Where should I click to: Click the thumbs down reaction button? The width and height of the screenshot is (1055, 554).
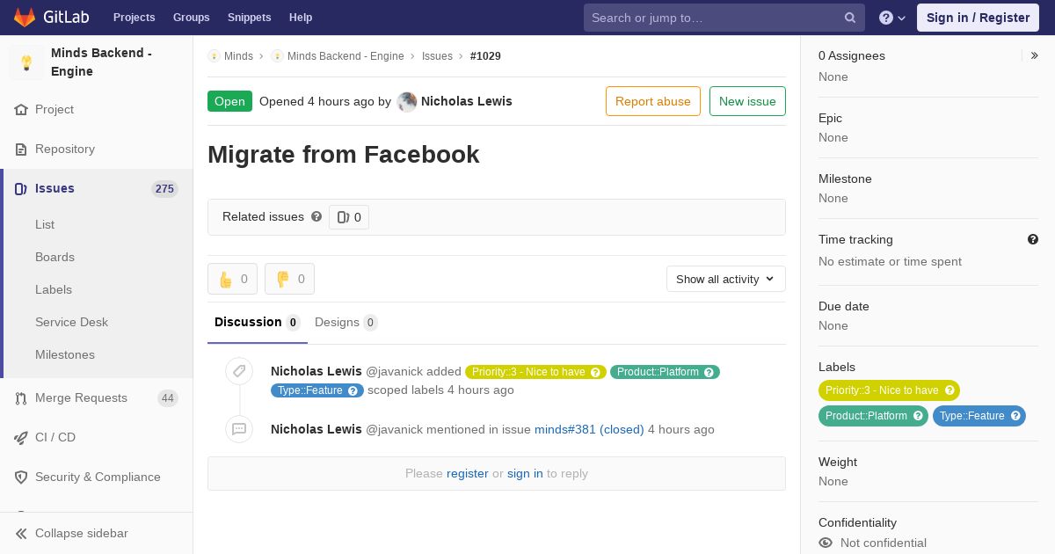tap(289, 279)
